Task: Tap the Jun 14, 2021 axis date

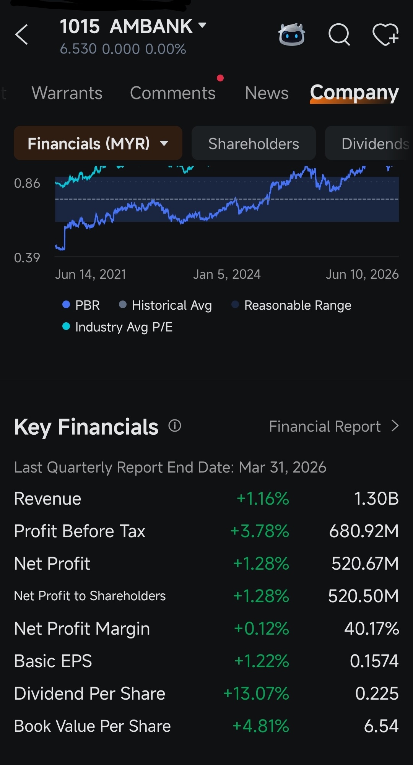Action: click(x=91, y=274)
